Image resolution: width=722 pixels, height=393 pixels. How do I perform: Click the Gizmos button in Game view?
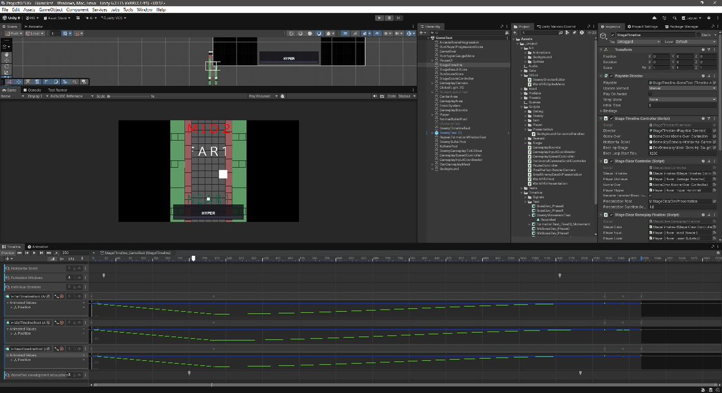coord(404,96)
